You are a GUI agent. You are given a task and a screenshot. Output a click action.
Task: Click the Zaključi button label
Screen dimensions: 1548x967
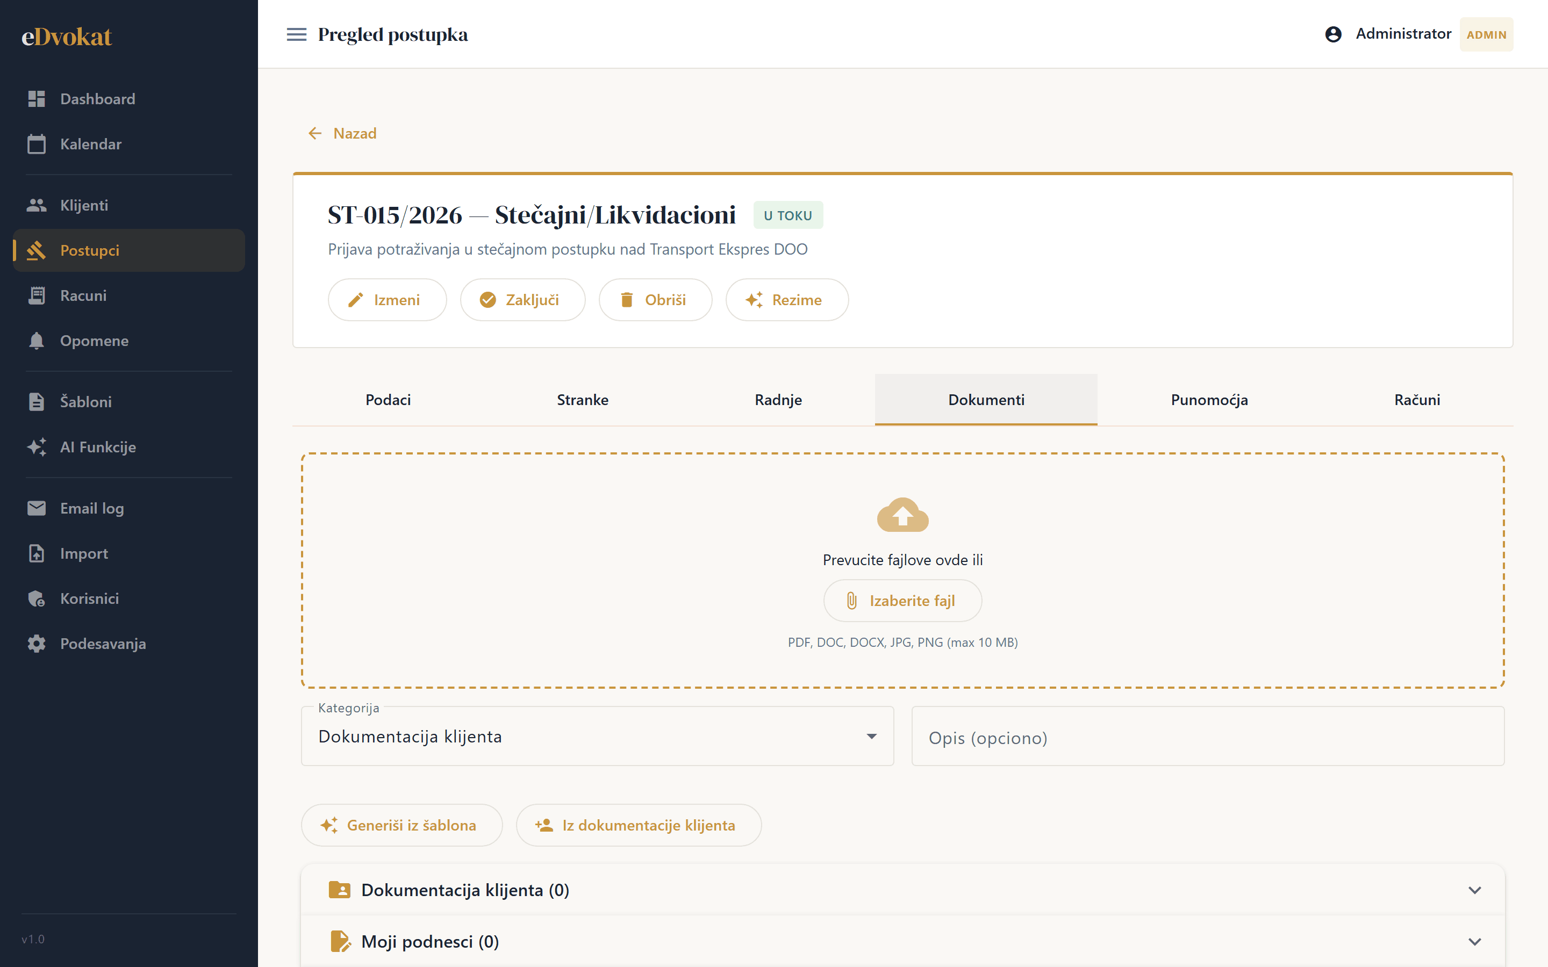532,300
